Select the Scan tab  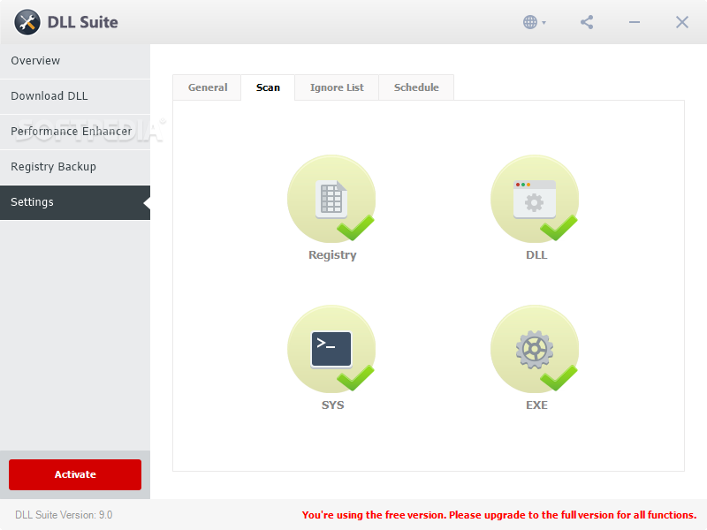point(268,87)
